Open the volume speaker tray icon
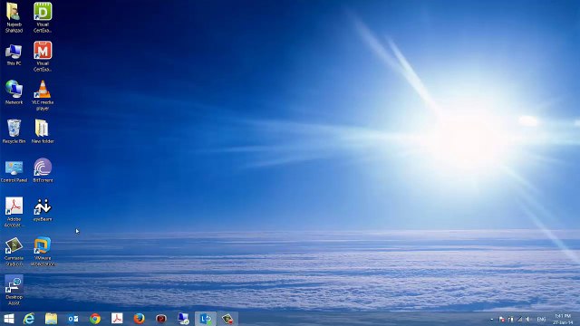The width and height of the screenshot is (580, 326). pyautogui.click(x=528, y=320)
